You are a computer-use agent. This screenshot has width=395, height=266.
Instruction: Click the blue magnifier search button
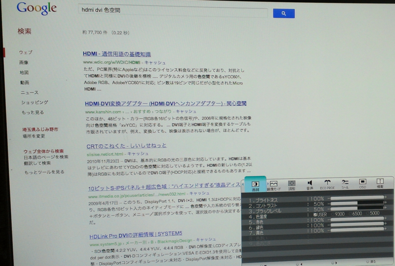pyautogui.click(x=284, y=13)
